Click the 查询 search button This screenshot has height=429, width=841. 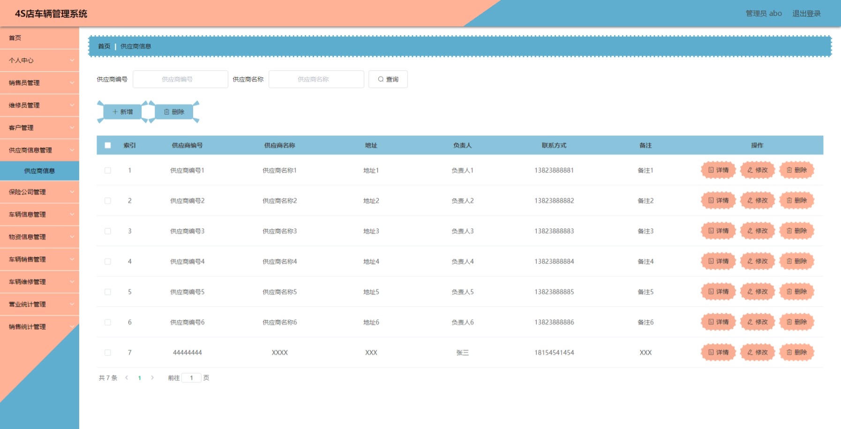point(388,79)
